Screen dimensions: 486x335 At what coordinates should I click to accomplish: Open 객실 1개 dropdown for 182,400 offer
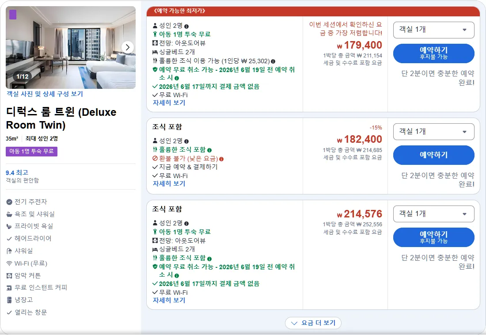pos(433,132)
